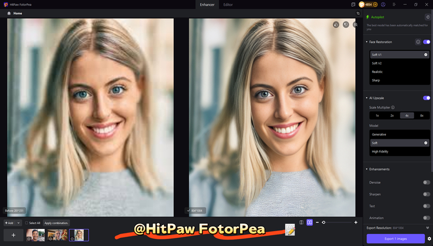433x246 pixels.
Task: Click the '804*1004' output size label
Action: tap(195, 210)
